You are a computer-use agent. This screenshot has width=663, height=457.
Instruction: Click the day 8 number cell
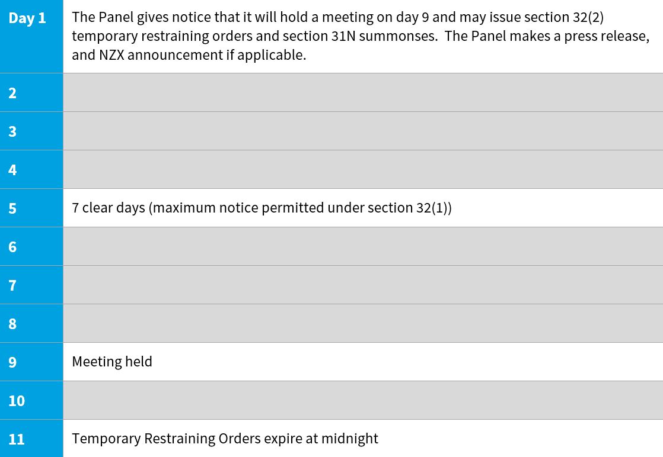[31, 324]
